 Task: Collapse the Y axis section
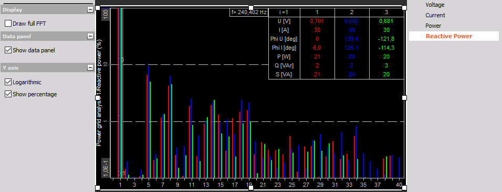pyautogui.click(x=90, y=67)
